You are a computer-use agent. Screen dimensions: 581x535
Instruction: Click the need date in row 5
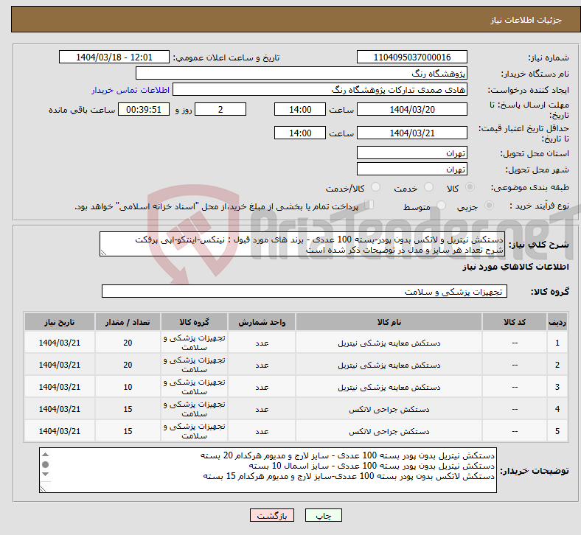59,431
